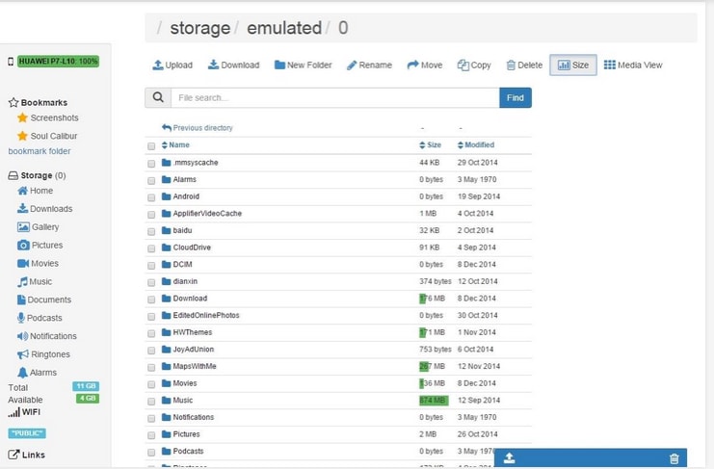The height and width of the screenshot is (469, 714).
Task: Create a New Folder
Action: [x=303, y=65]
